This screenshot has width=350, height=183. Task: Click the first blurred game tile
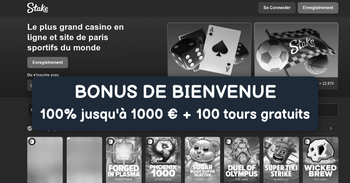click(x=45, y=160)
